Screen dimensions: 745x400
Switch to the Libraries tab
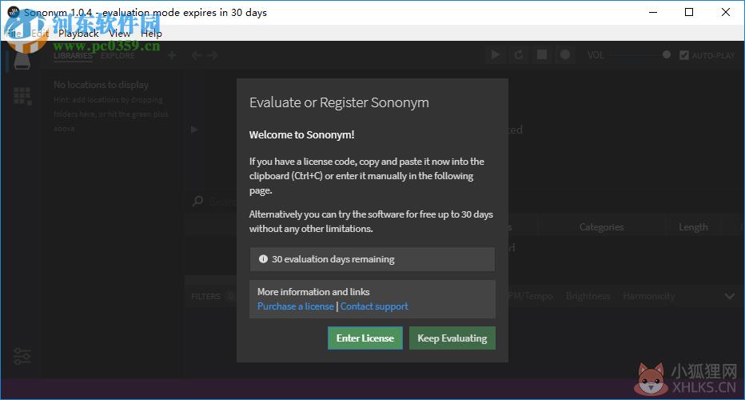(73, 56)
